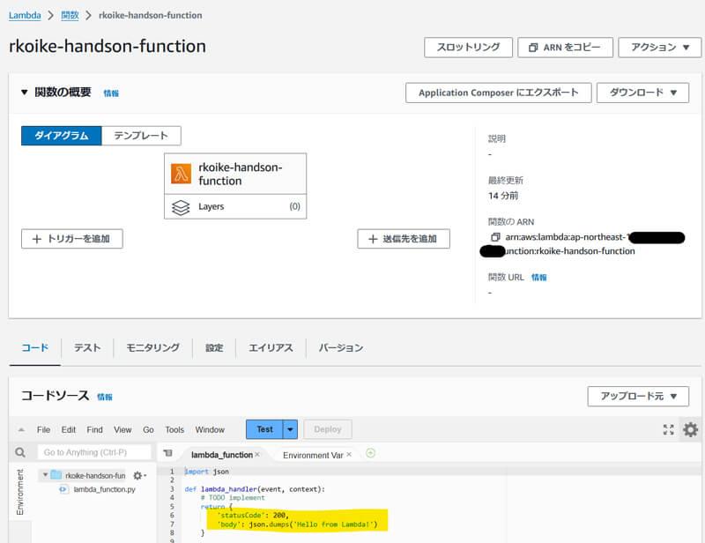Click the 'import json' code line

click(207, 472)
